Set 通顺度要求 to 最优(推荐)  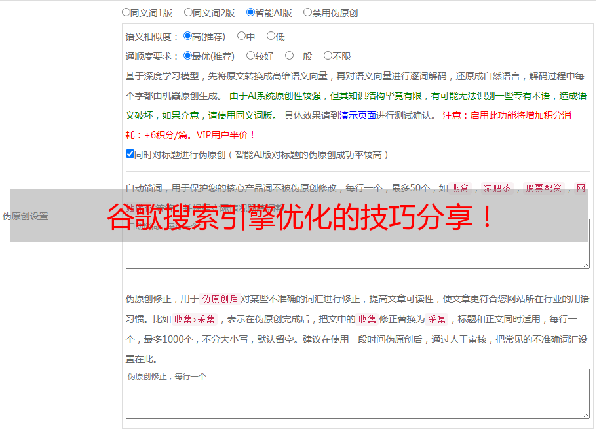point(187,56)
